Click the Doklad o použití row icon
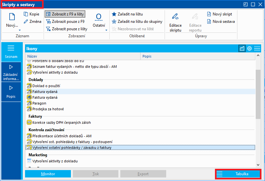This screenshot has width=265, height=181. 29,86
